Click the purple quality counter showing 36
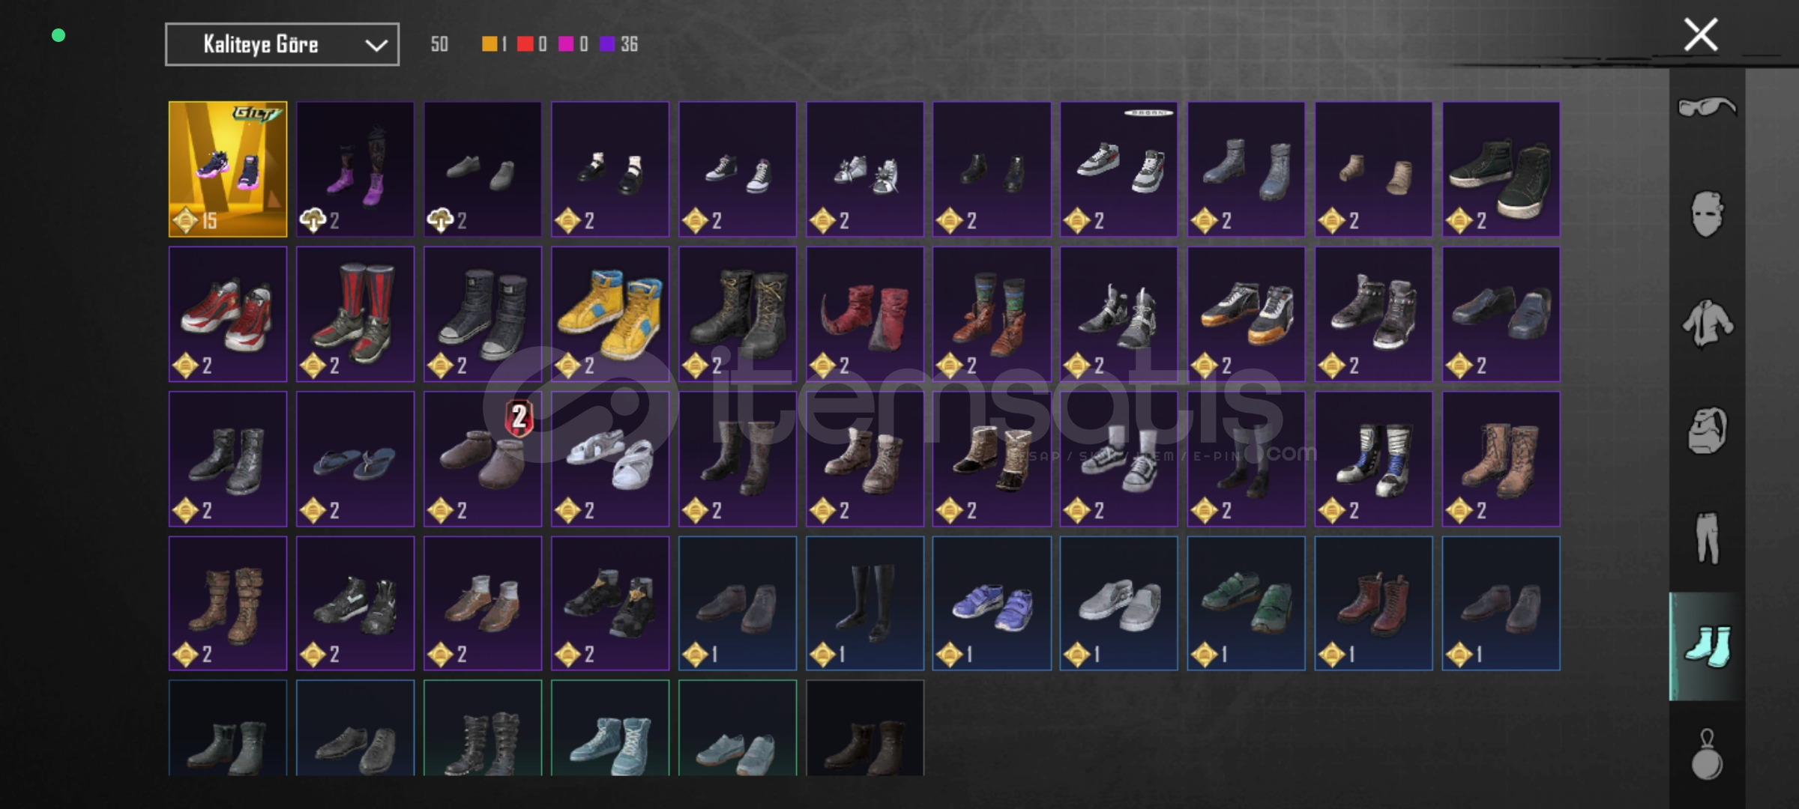1799x809 pixels. (619, 44)
